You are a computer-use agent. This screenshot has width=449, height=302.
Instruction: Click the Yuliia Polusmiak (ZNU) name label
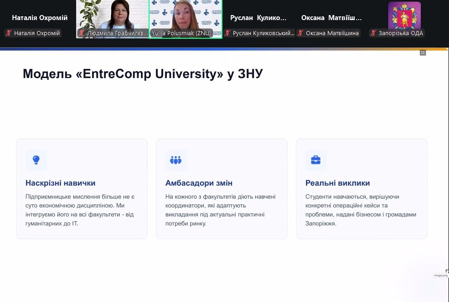pyautogui.click(x=181, y=33)
